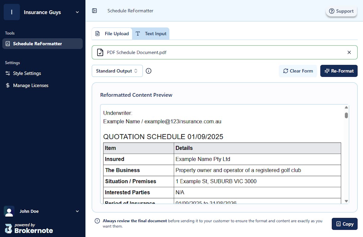Open Style Settings

tap(27, 73)
